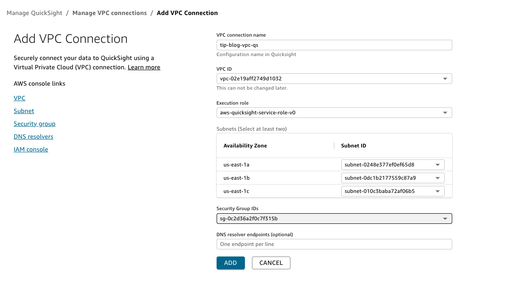Go to Manage VPC connections breadcrumb
Screen dimensions: 515x283
(x=109, y=13)
